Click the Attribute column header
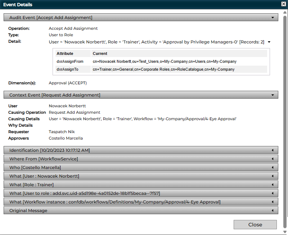The width and height of the screenshot is (288, 235). pyautogui.click(x=65, y=53)
